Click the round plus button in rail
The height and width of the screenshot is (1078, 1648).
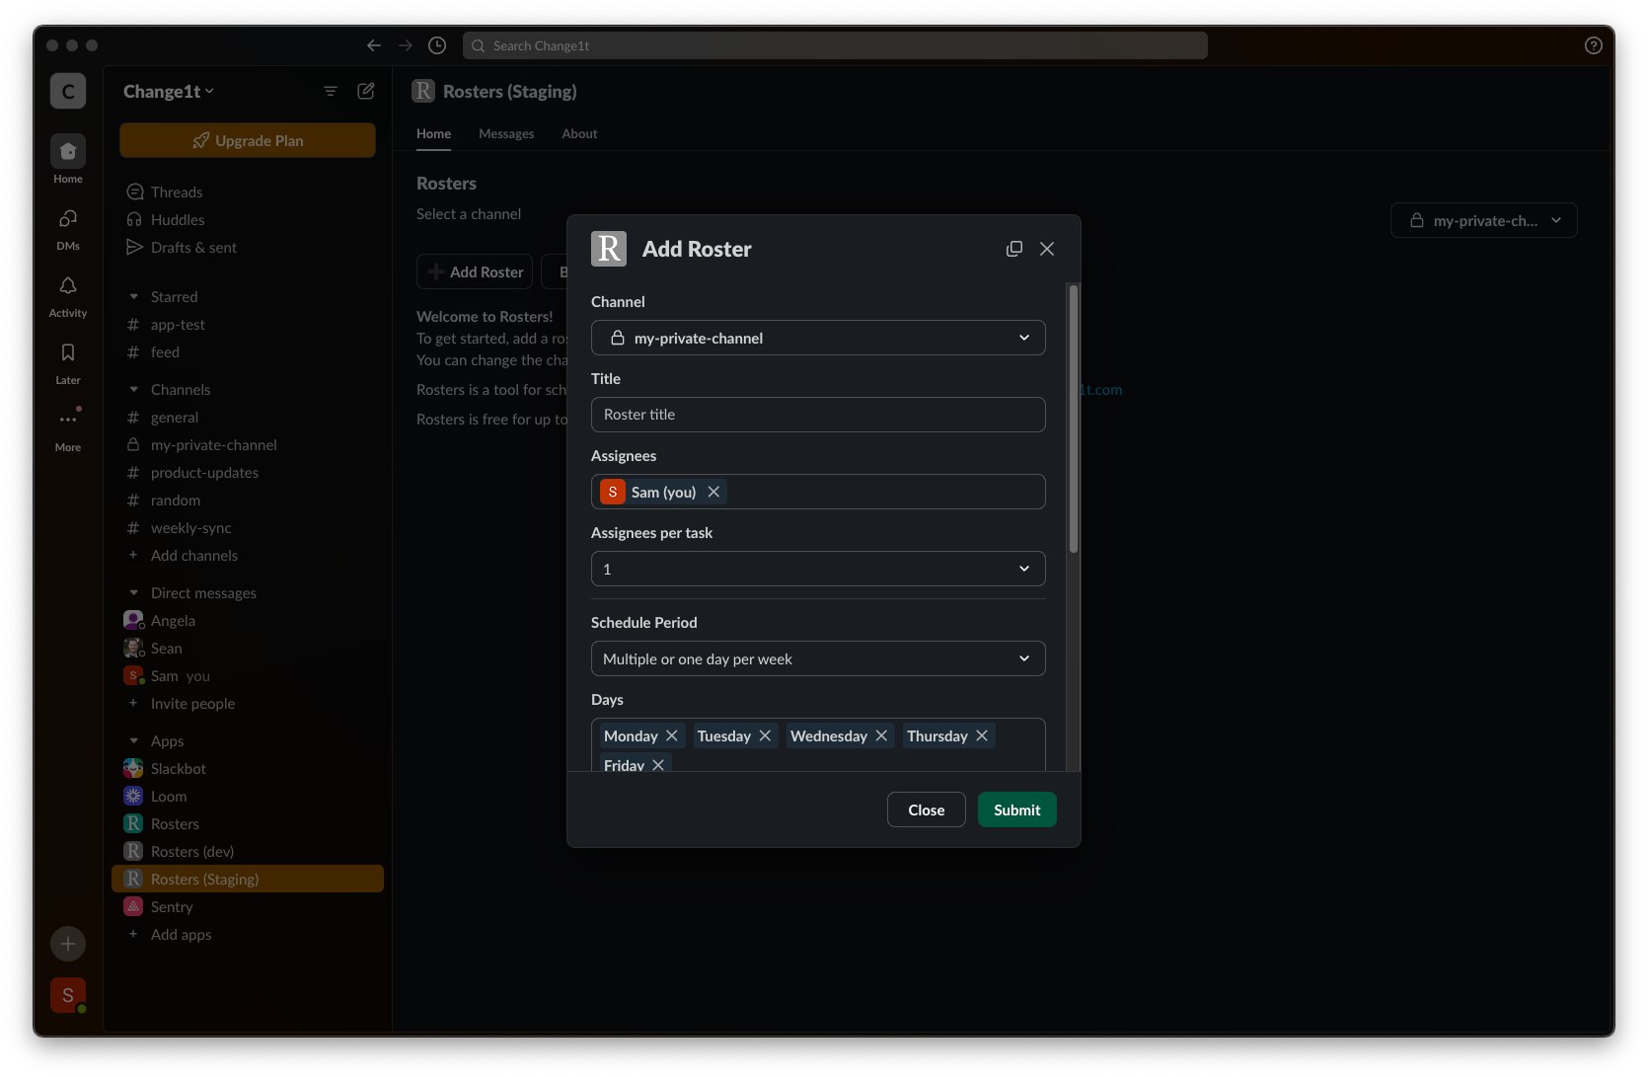(x=68, y=944)
